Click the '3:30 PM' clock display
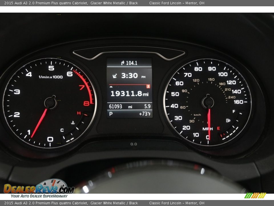 point(133,76)
